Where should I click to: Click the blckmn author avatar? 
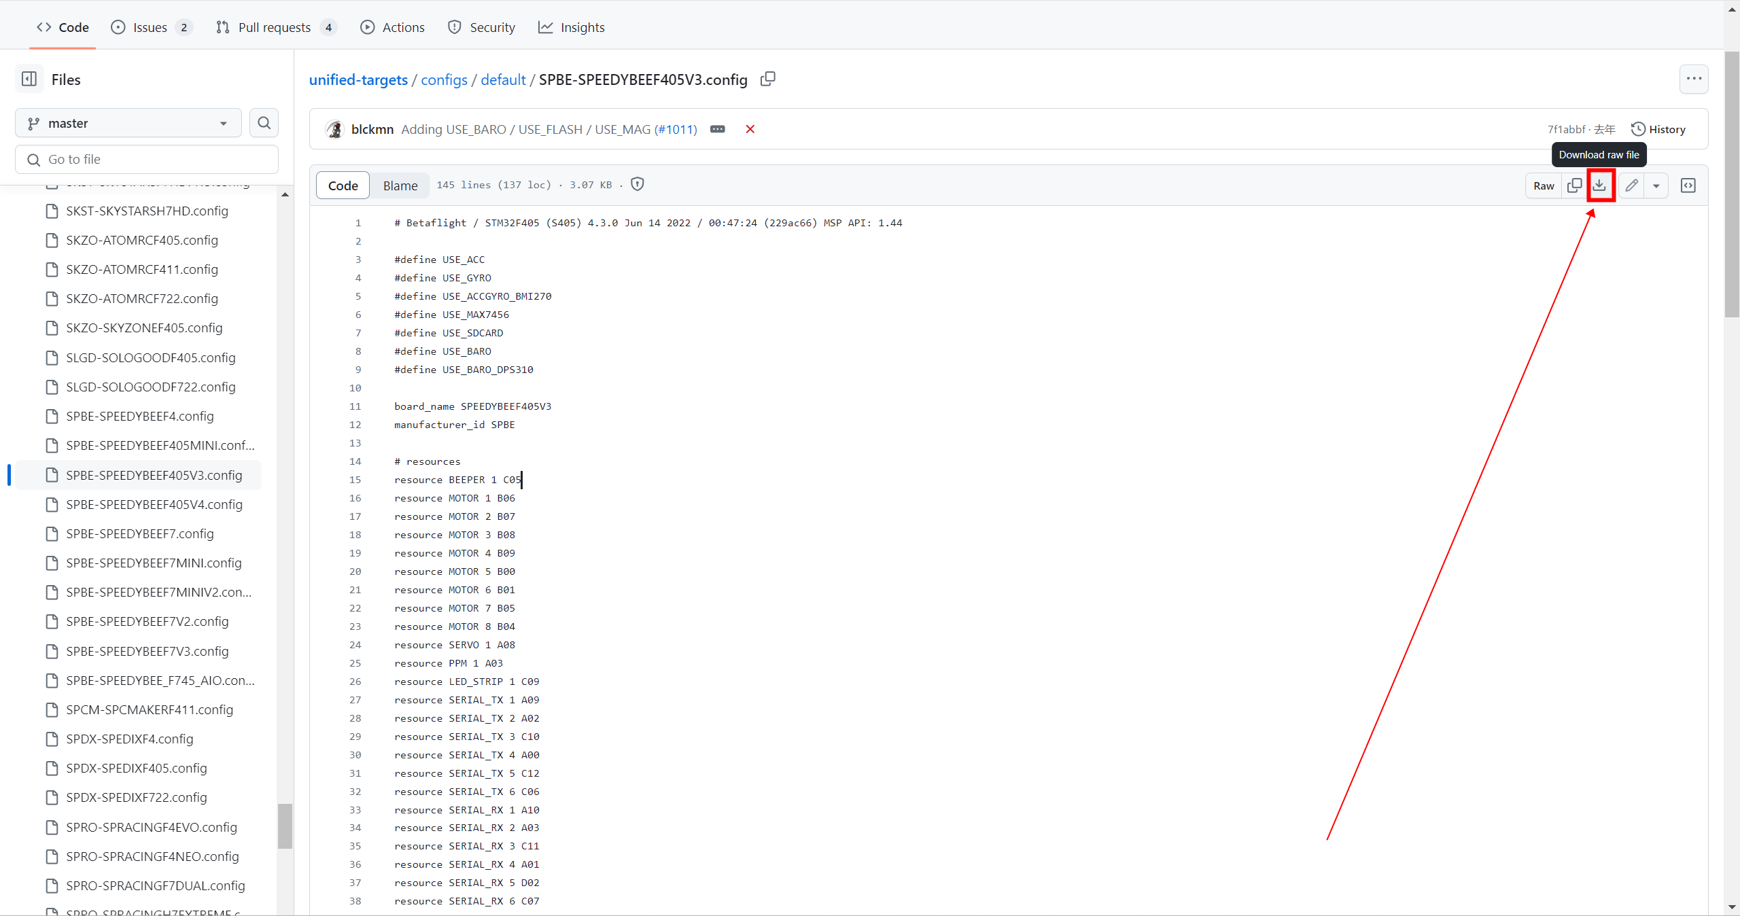pyautogui.click(x=334, y=129)
